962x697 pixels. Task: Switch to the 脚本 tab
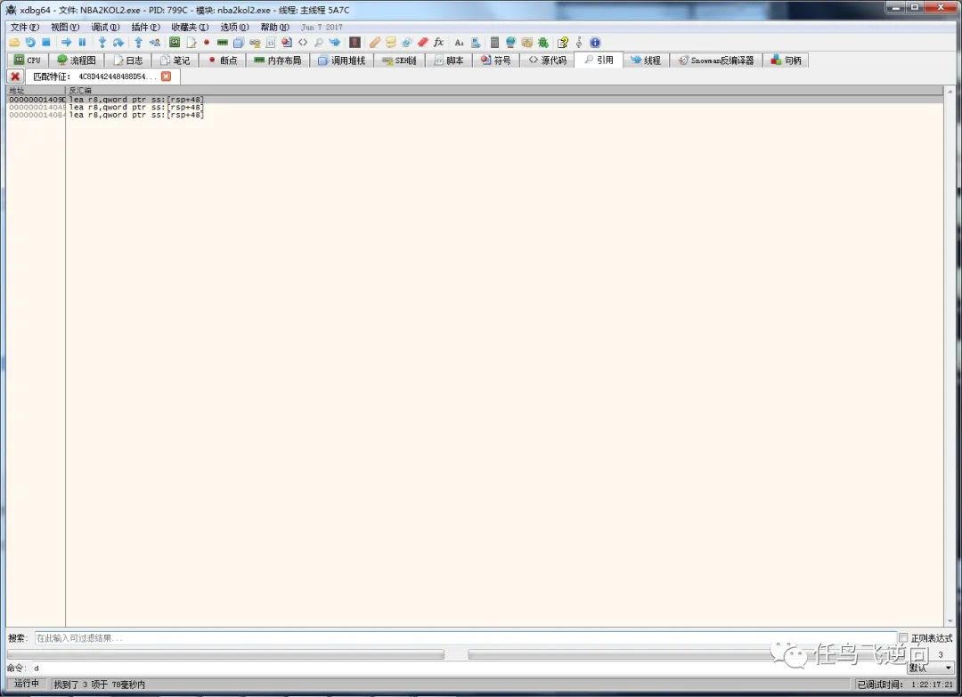[449, 60]
